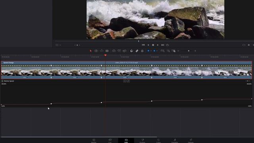Open speed percentage dropdown on third clip segment
This screenshot has height=143, width=254.
(x=127, y=78)
